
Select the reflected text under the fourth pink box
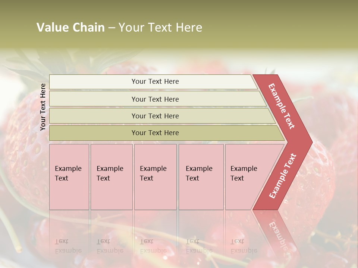(199, 246)
